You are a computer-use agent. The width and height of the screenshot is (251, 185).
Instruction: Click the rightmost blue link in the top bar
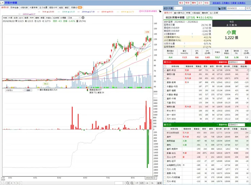[x=241, y=3]
